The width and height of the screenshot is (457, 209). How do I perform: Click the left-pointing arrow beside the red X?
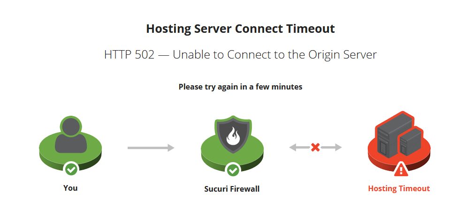(299, 147)
